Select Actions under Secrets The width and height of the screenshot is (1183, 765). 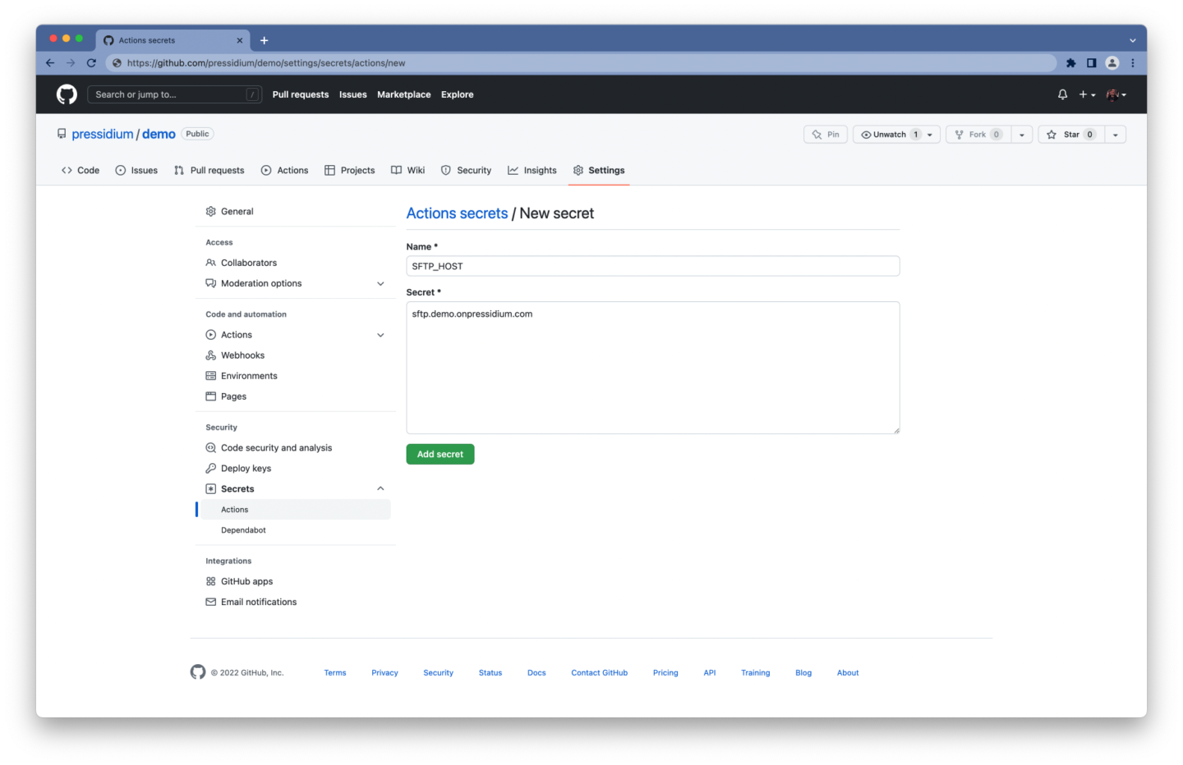295,510
